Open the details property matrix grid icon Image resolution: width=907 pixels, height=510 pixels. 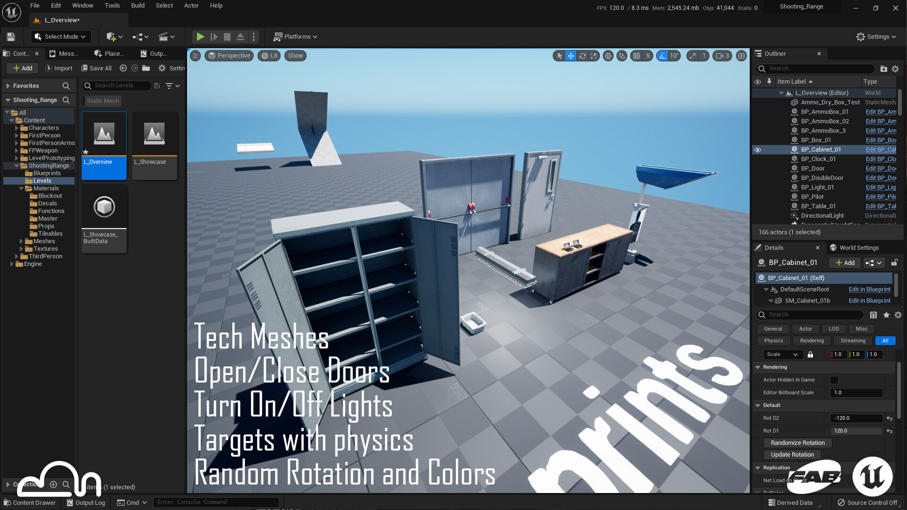tap(873, 315)
